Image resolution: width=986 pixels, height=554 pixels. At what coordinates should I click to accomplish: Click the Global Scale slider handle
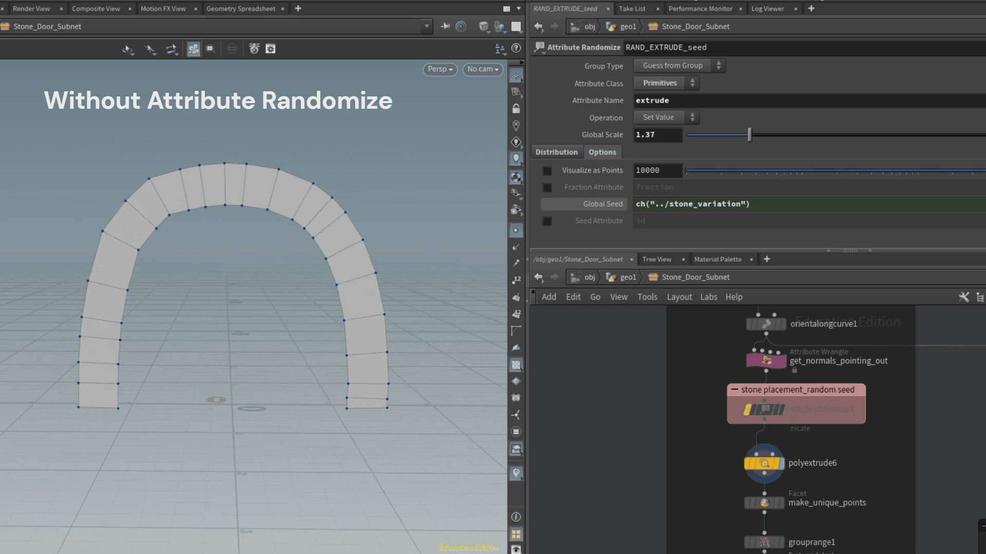pos(750,135)
